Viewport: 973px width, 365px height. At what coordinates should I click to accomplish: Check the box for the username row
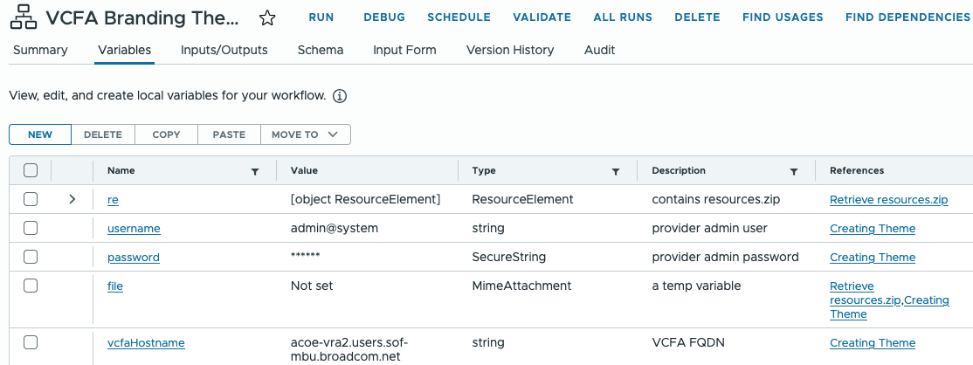31,228
